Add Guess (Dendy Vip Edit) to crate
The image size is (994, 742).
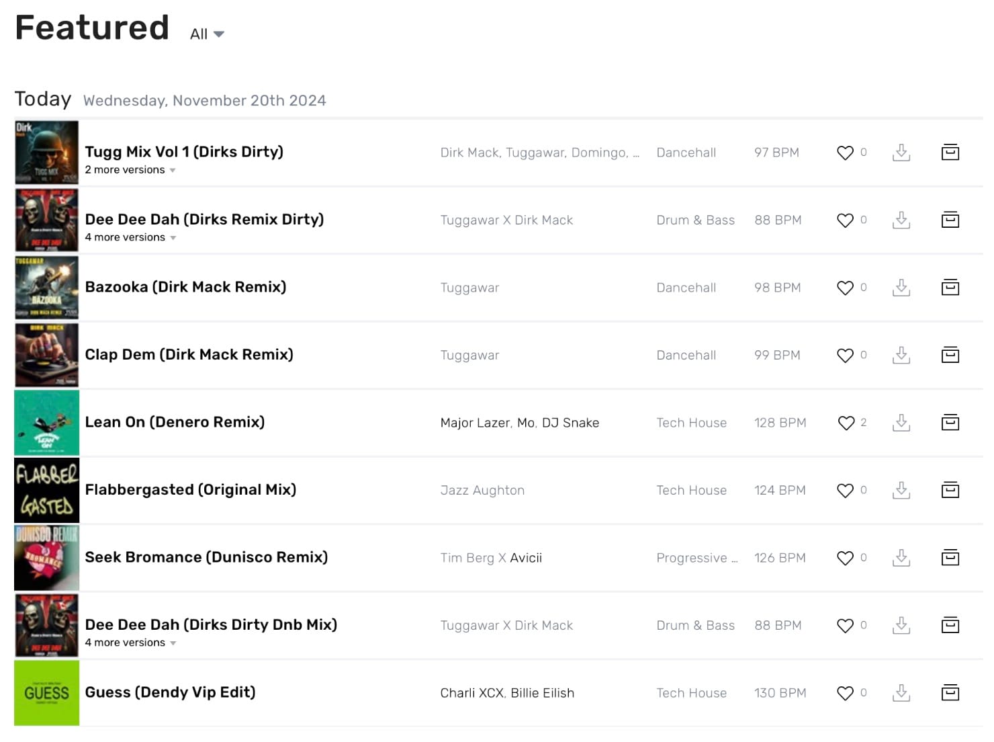950,692
